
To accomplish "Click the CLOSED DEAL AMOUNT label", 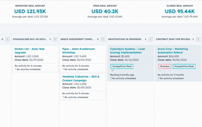I will click(180, 6).
